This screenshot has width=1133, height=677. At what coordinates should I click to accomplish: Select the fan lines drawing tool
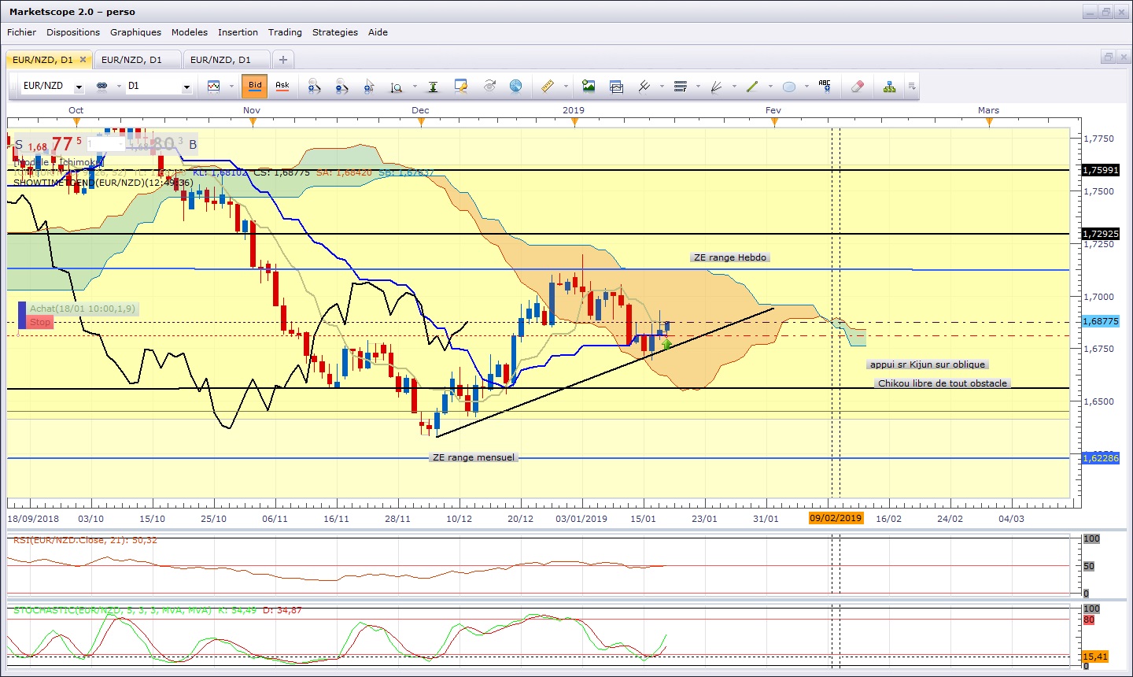717,86
